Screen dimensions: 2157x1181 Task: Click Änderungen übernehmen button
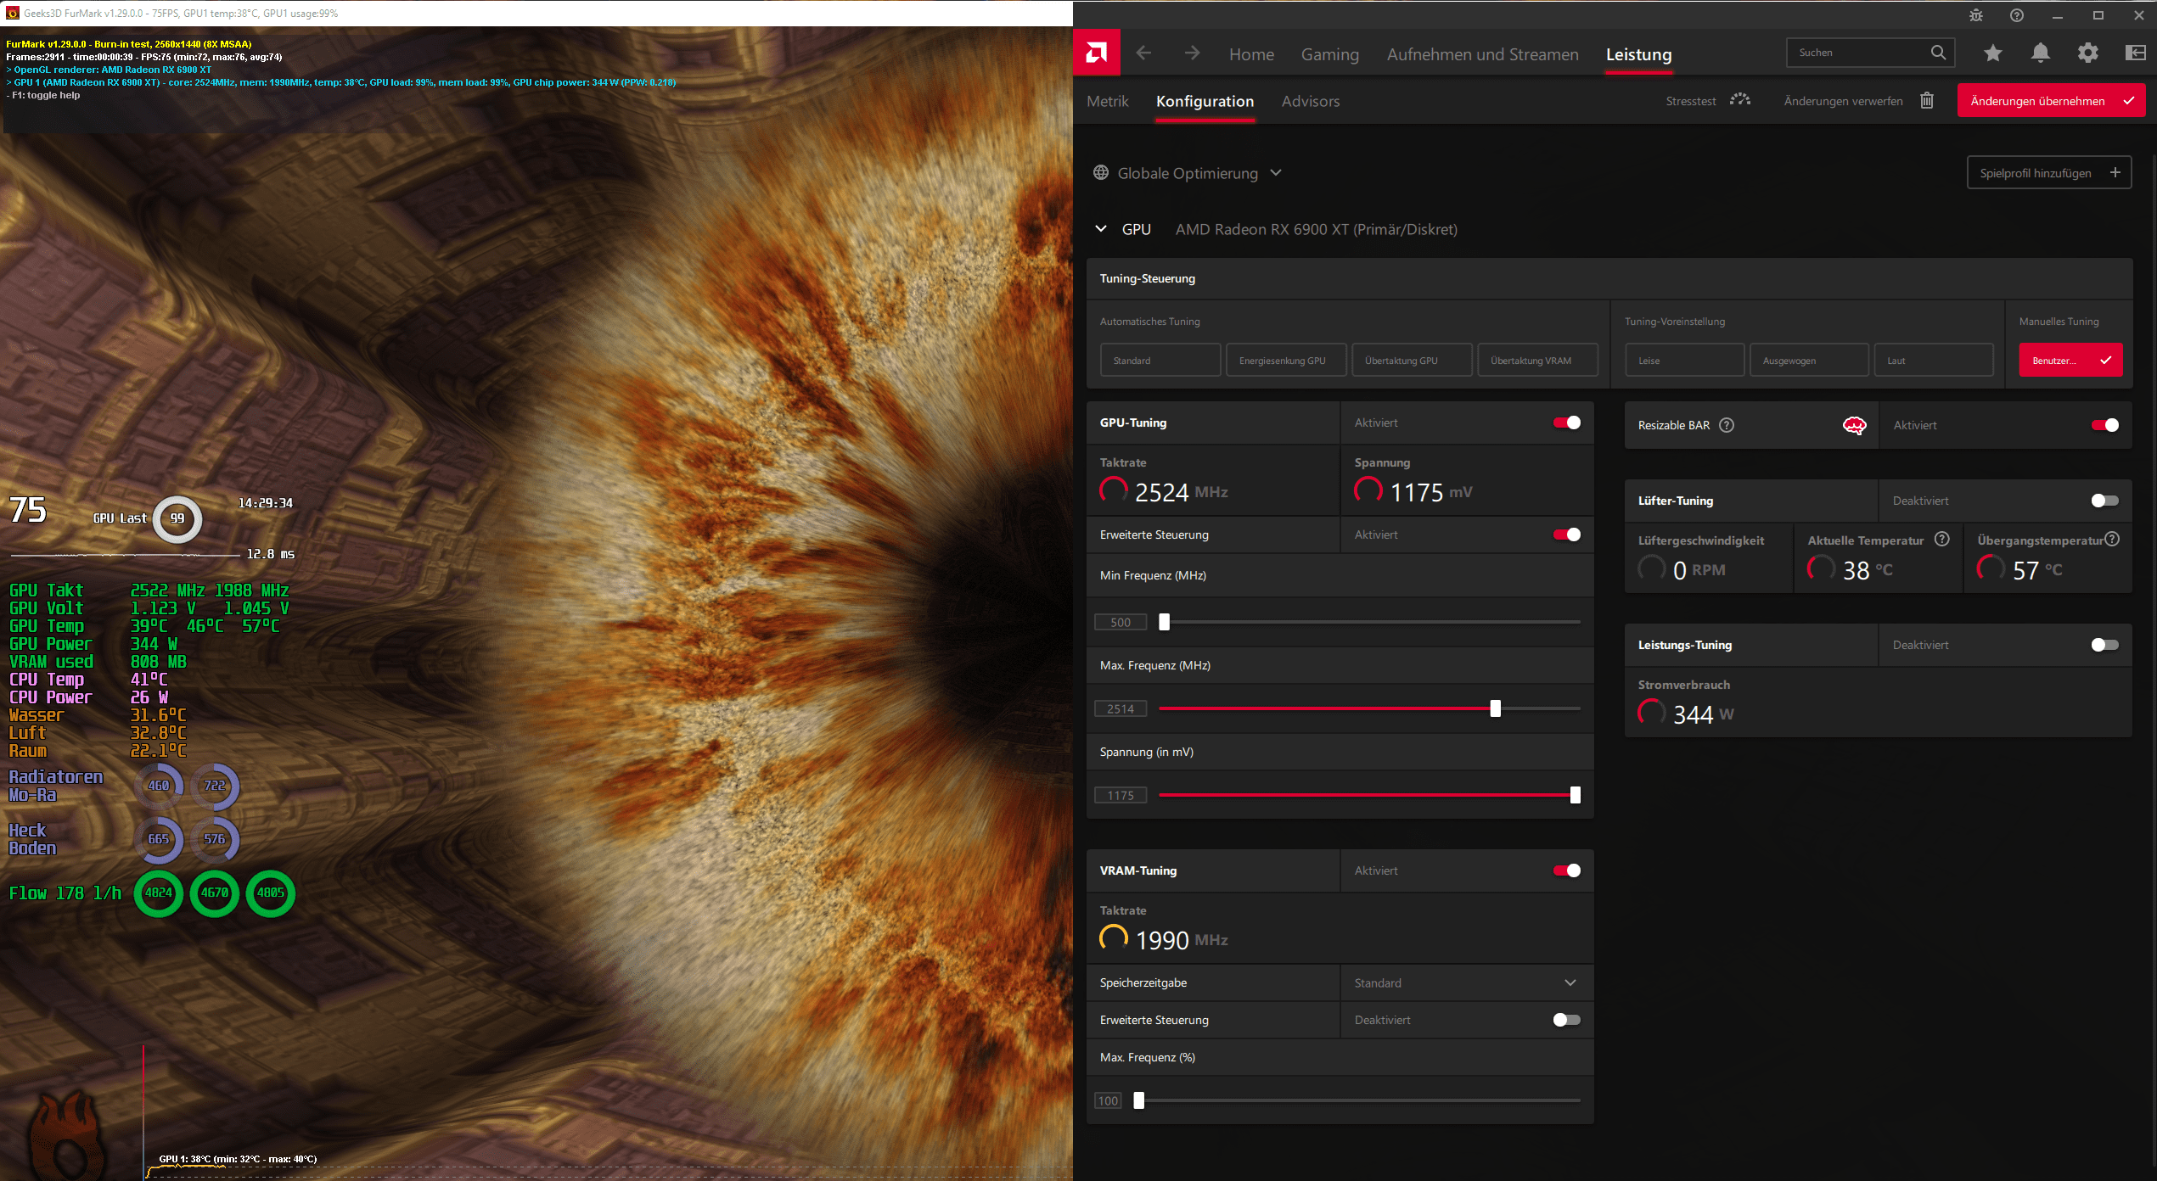click(x=2051, y=100)
